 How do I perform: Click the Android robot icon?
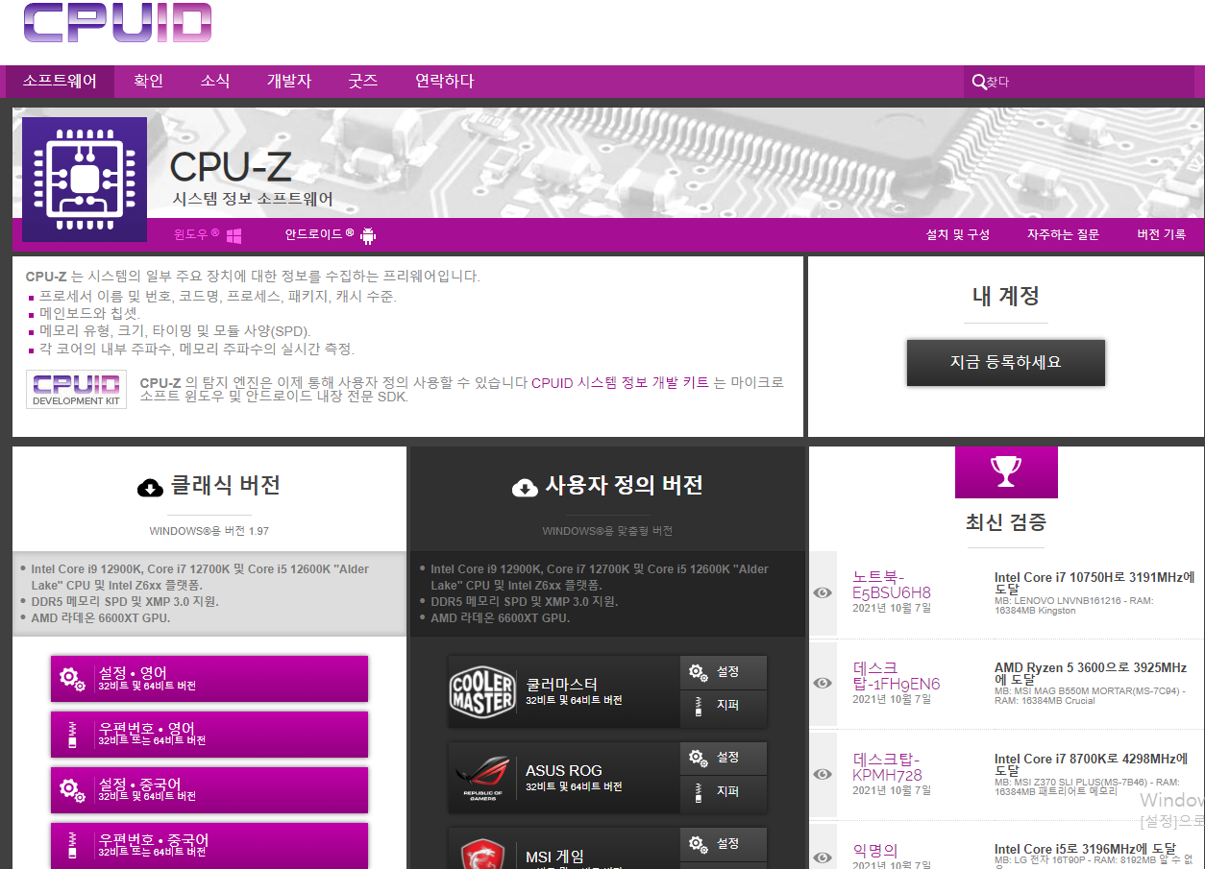click(x=368, y=235)
